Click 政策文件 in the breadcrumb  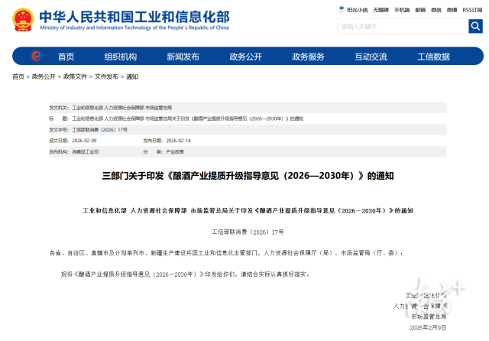[75, 76]
